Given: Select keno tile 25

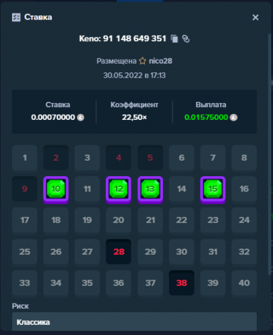Looking at the screenshot, I should 25,252.
